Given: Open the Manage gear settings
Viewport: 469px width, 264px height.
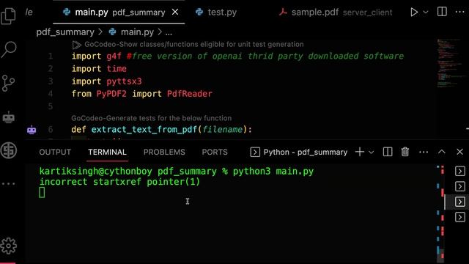Looking at the screenshot, I should coord(8,246).
